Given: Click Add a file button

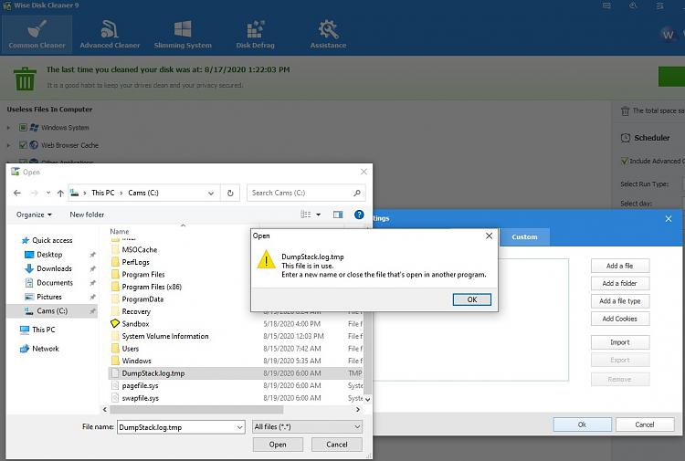Looking at the screenshot, I should 620,266.
